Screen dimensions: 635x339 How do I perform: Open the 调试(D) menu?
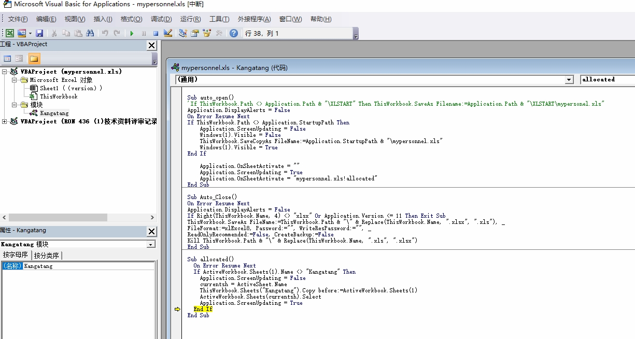click(x=161, y=19)
